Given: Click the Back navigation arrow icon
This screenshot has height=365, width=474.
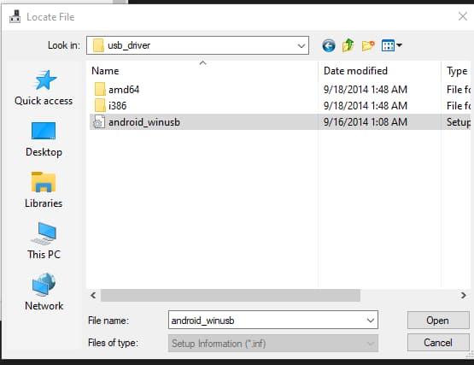Looking at the screenshot, I should pyautogui.click(x=328, y=45).
